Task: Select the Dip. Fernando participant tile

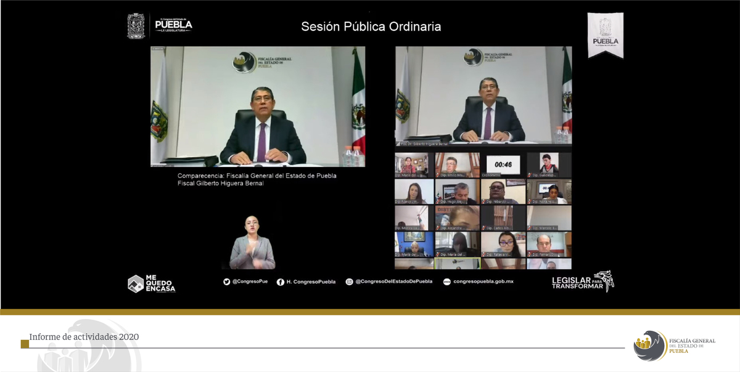Action: [x=549, y=245]
